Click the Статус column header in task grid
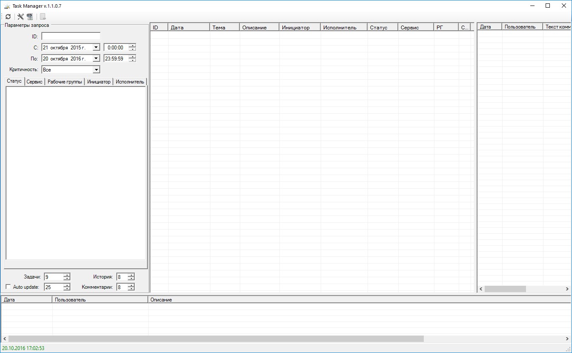The width and height of the screenshot is (572, 353). pos(382,27)
